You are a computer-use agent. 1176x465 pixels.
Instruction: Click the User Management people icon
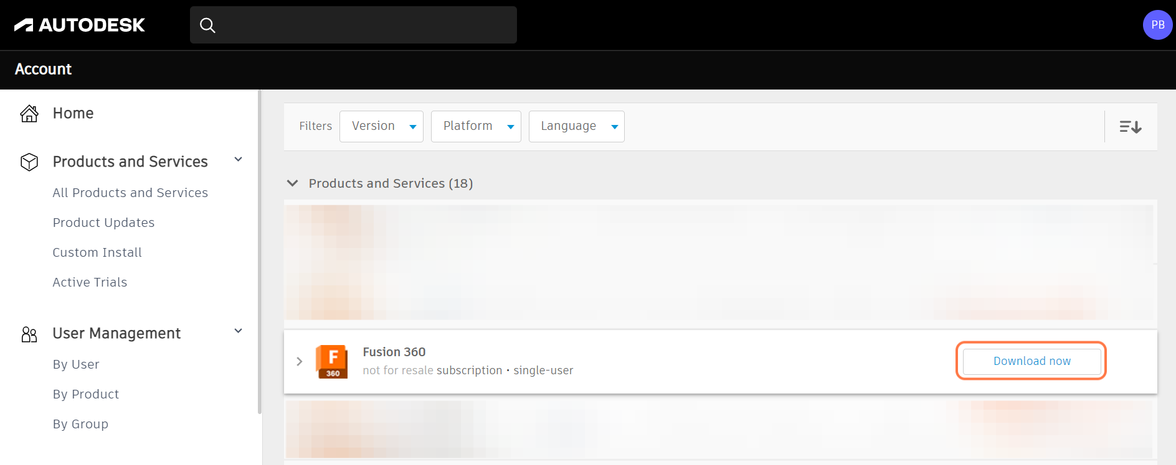coord(29,334)
